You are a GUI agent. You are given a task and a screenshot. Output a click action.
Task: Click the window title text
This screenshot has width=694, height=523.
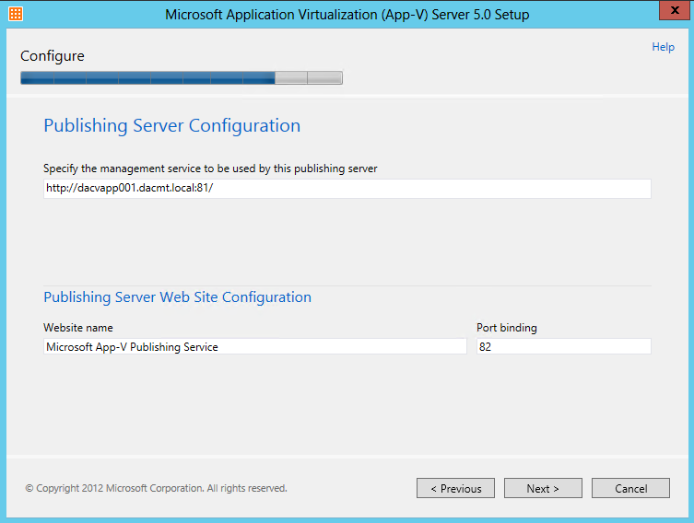(x=347, y=15)
